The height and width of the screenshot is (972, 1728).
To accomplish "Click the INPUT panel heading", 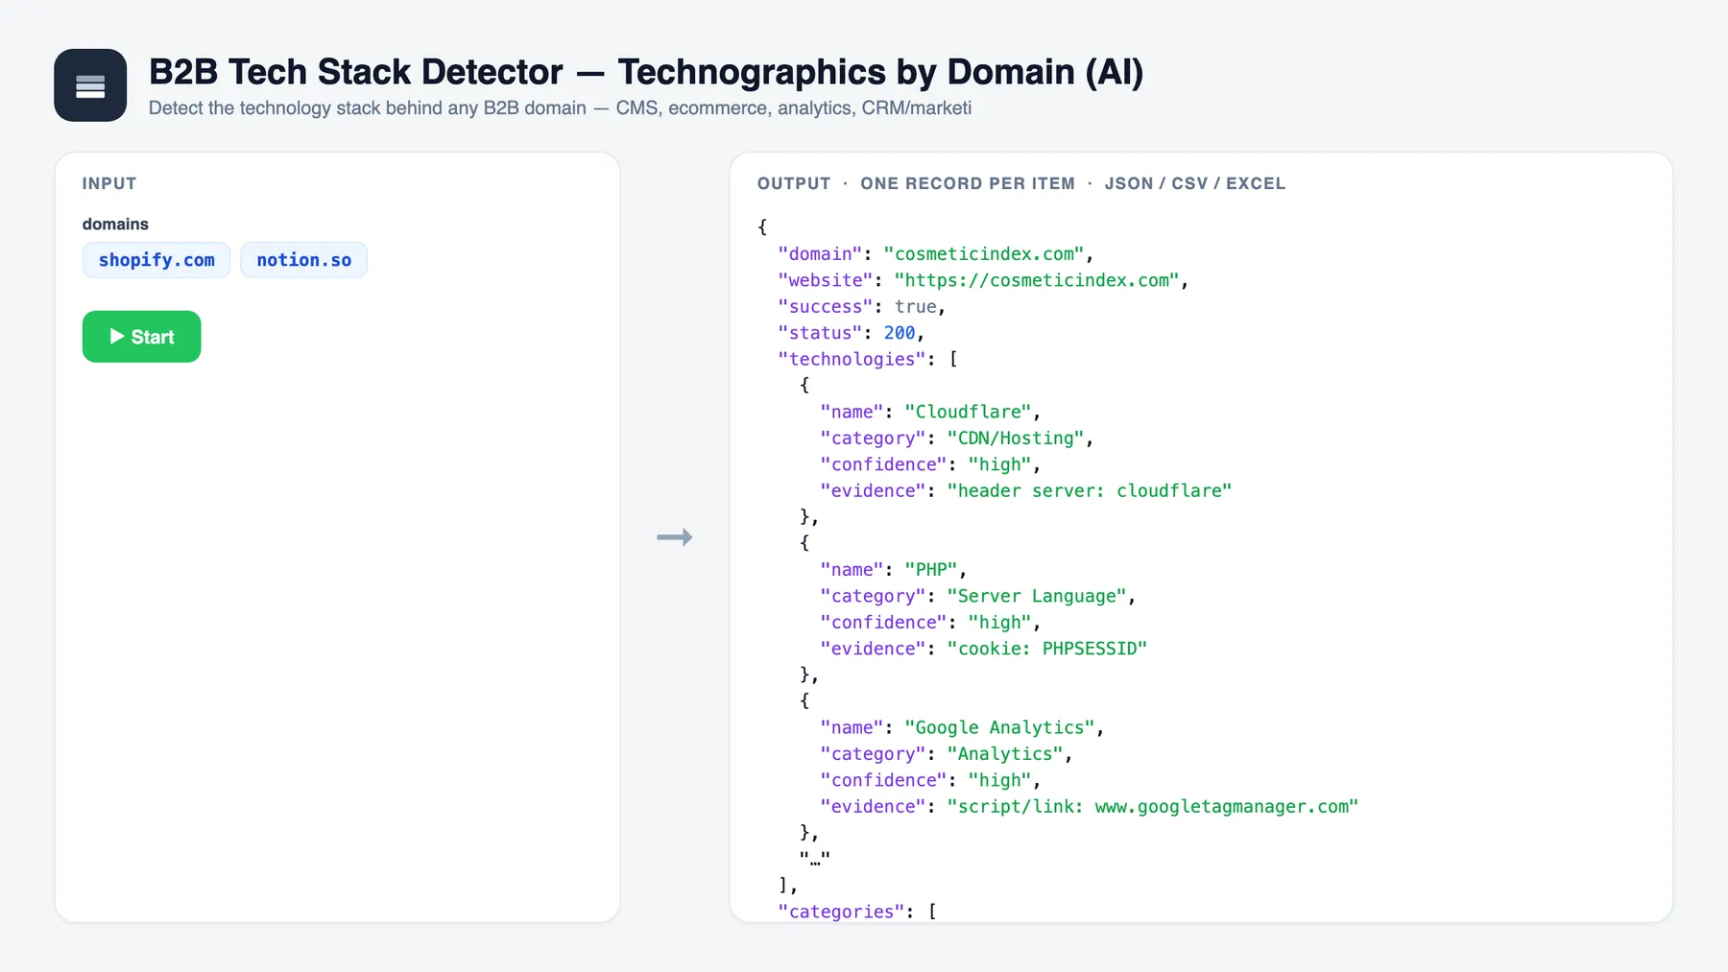I will 109,183.
